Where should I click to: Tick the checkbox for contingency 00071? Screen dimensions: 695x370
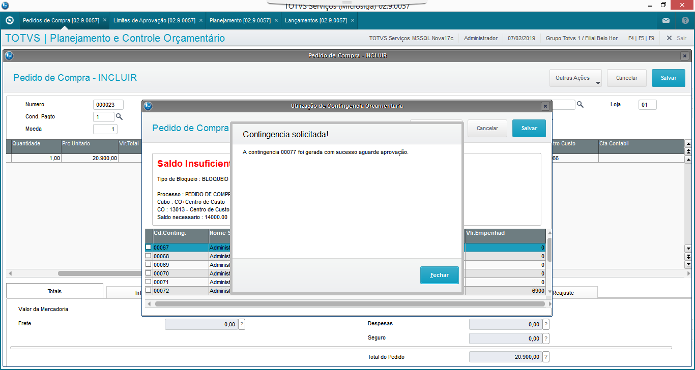[149, 282]
